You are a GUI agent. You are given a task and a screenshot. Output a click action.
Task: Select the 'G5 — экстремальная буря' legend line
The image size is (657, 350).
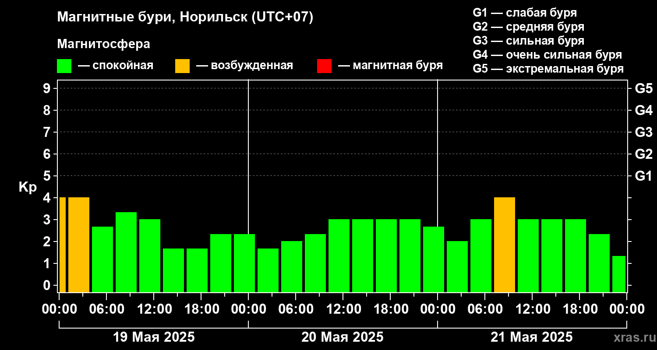click(548, 69)
